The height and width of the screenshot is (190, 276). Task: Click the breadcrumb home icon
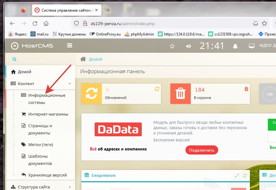(83, 59)
